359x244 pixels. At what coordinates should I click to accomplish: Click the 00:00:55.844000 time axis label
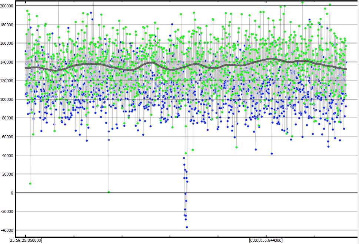(x=266, y=240)
